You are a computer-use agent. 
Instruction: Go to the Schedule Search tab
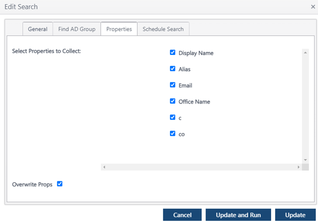pos(163,29)
